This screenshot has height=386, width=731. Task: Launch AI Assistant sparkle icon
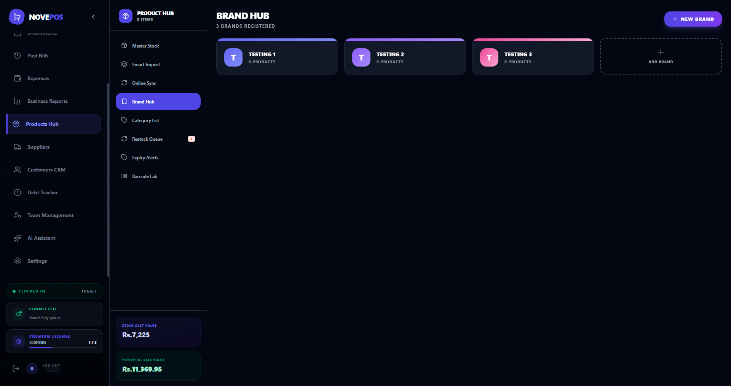click(18, 238)
